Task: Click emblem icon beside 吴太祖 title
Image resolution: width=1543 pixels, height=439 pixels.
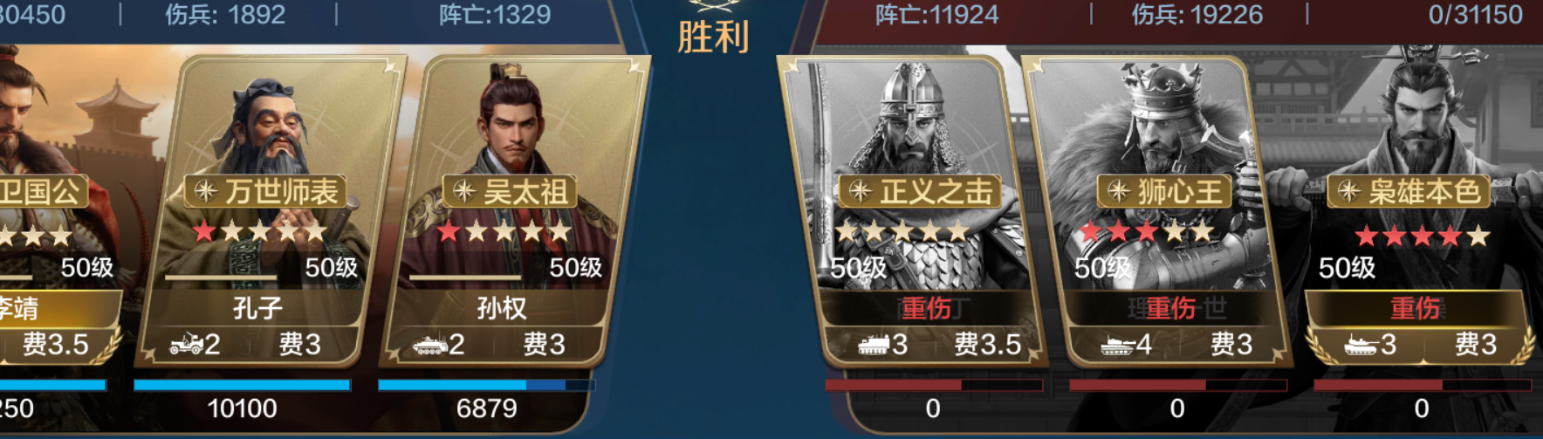Action: (x=463, y=191)
